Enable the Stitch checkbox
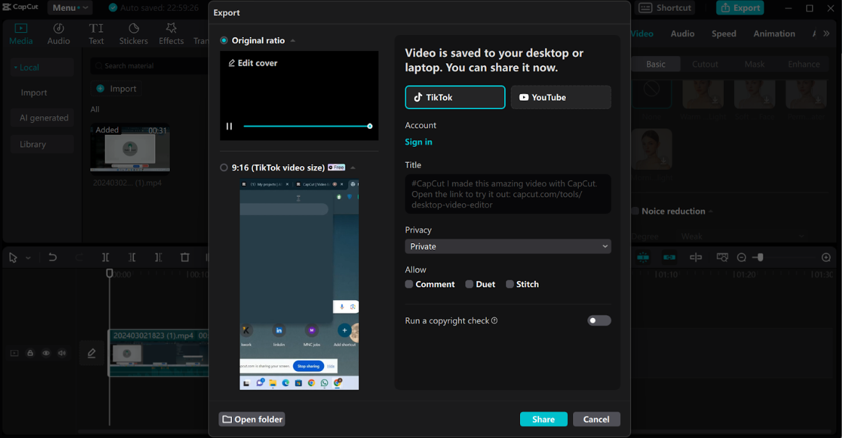The image size is (842, 438). (510, 284)
